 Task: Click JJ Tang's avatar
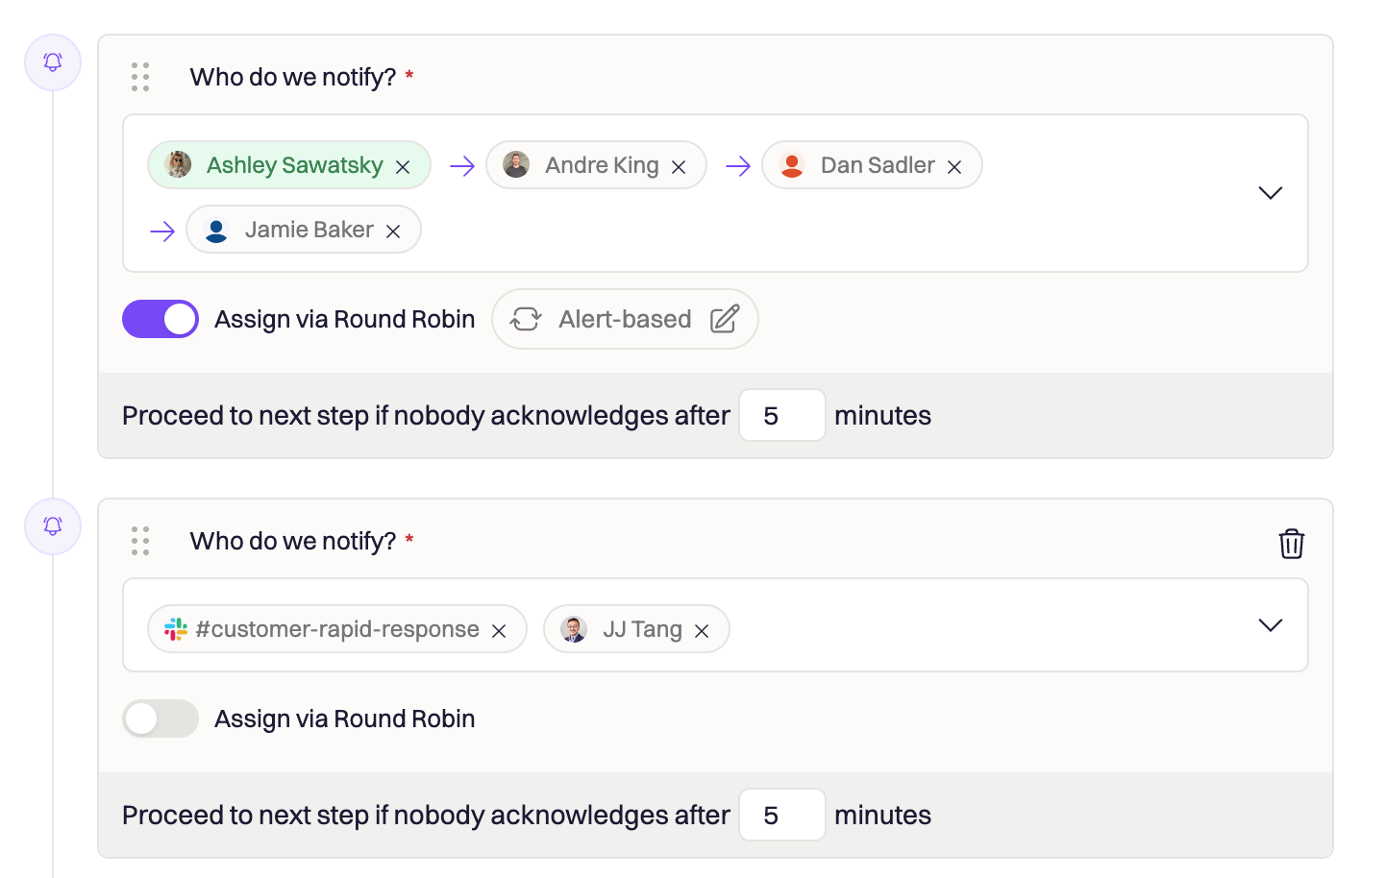(574, 629)
